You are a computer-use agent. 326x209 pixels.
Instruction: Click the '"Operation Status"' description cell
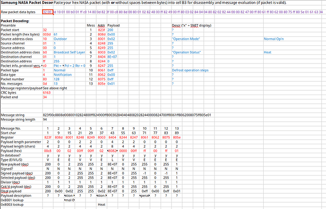186,52
